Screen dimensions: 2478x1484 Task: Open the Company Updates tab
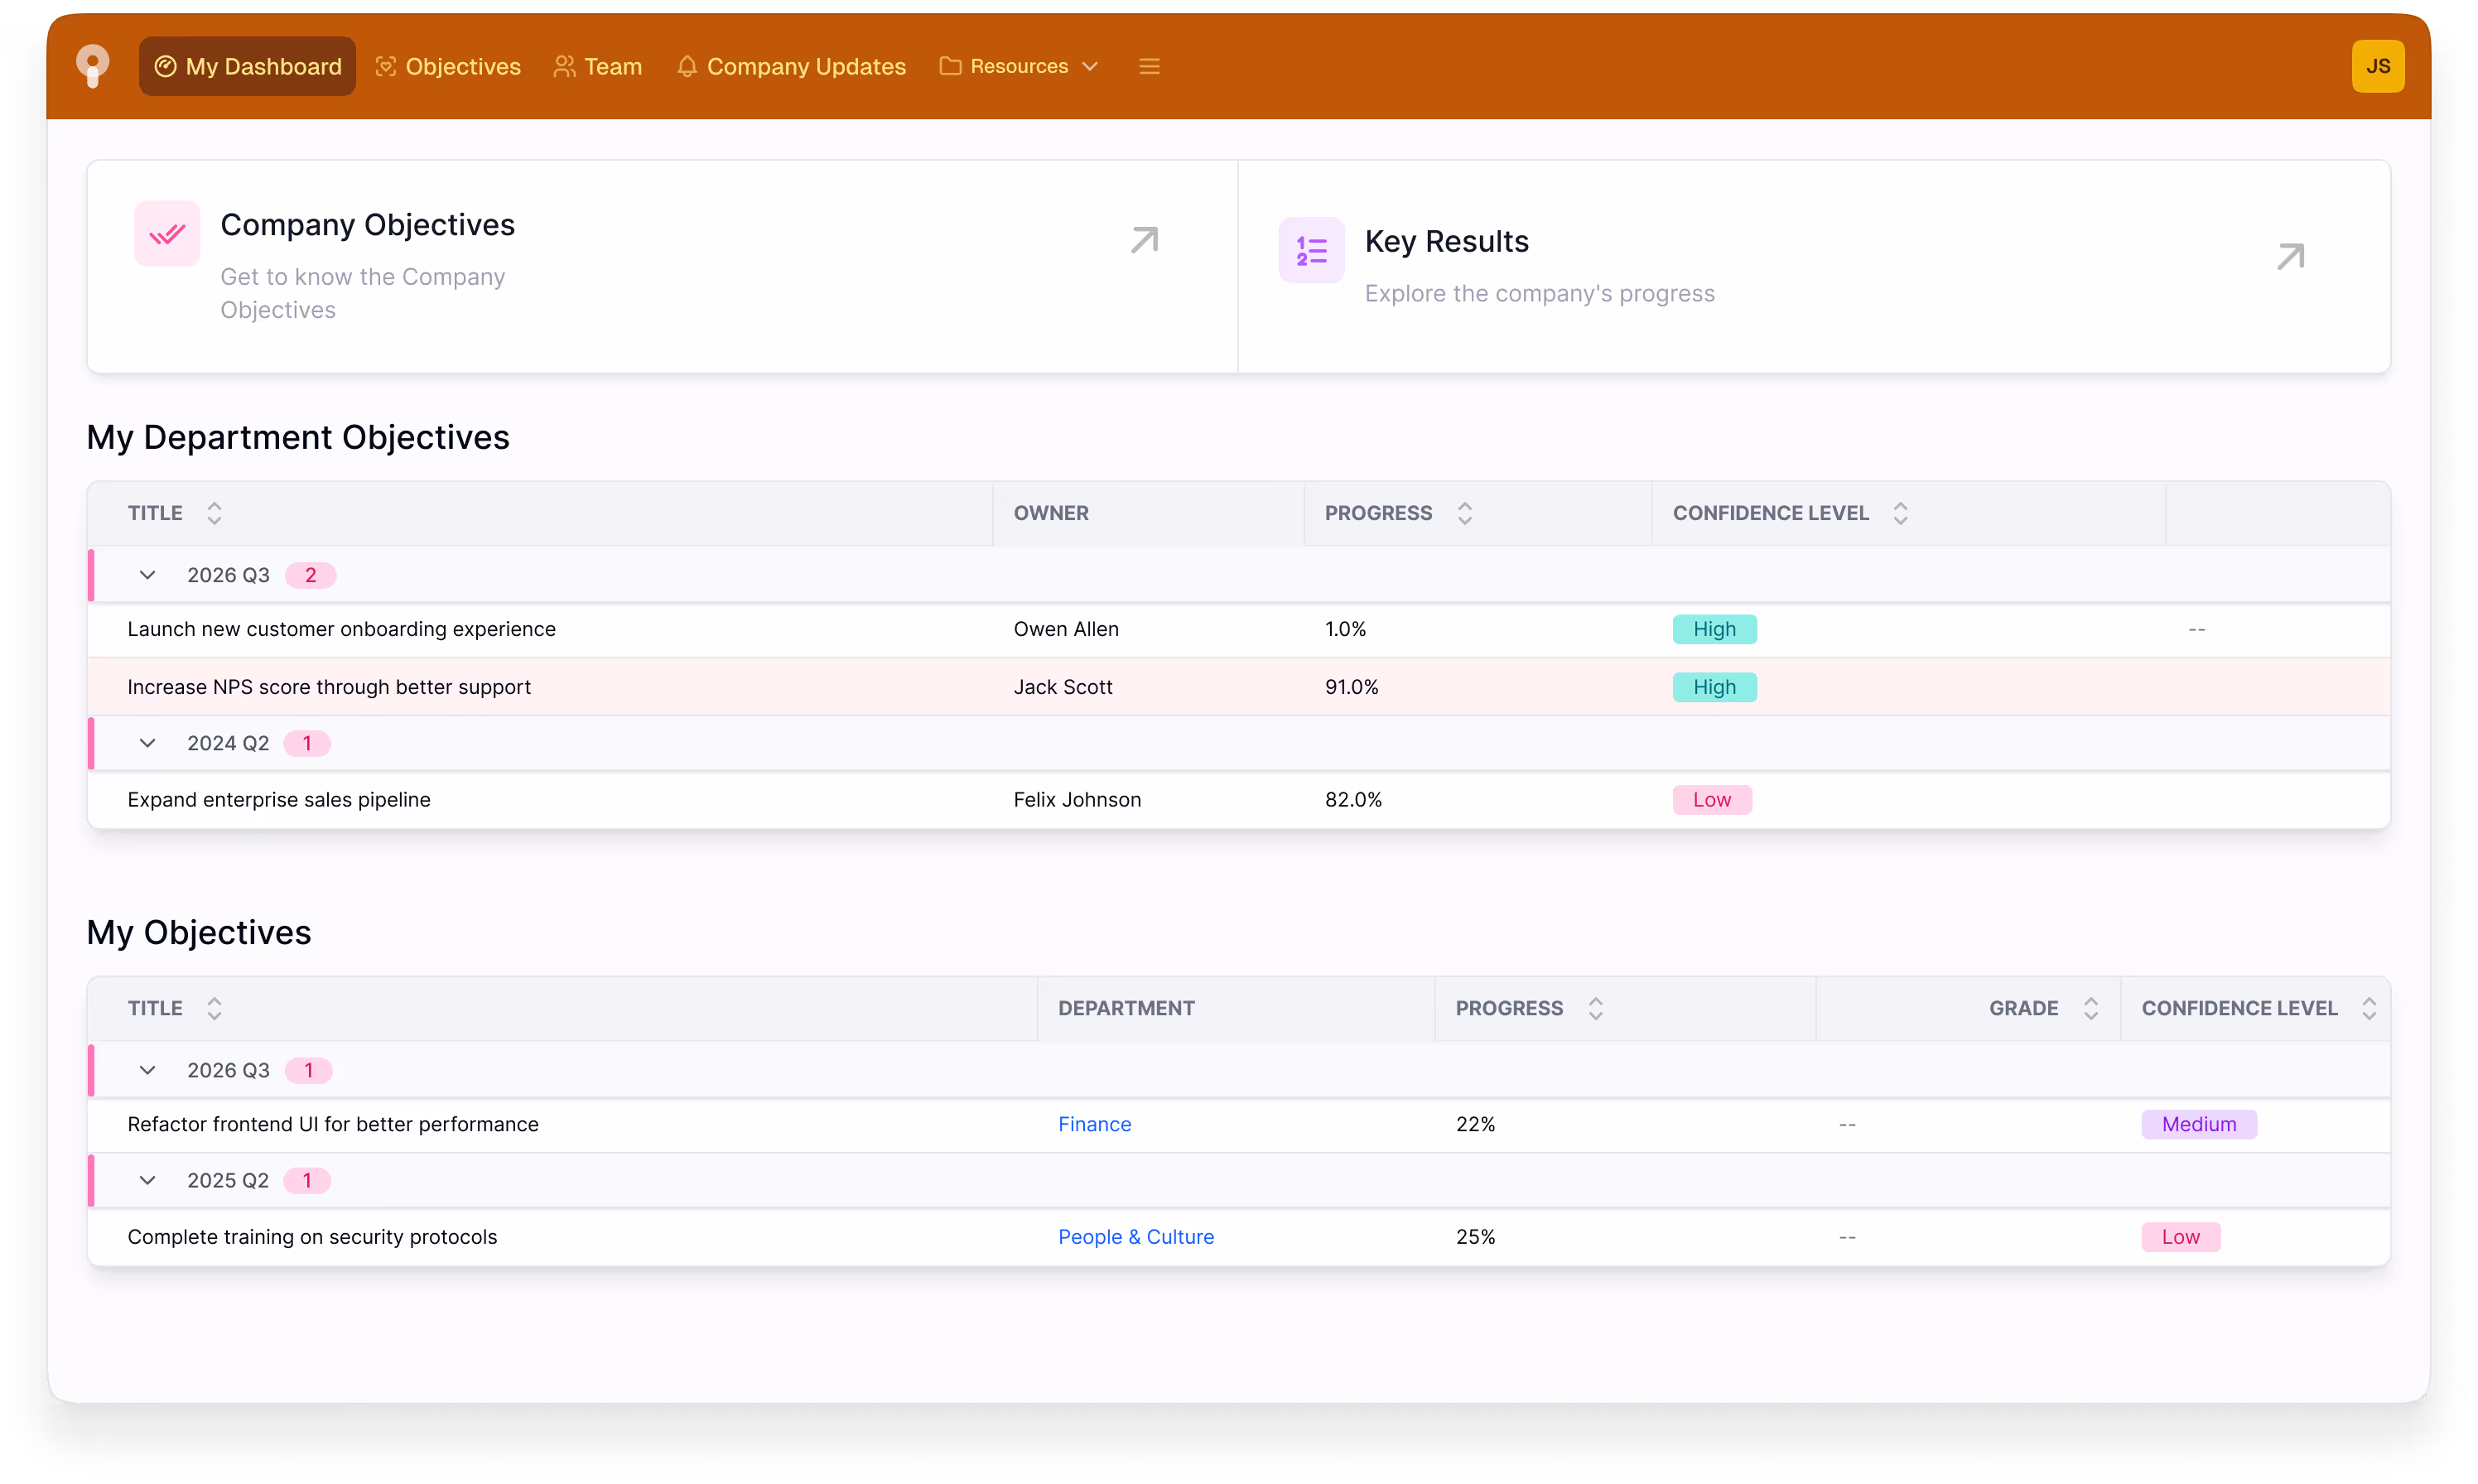tap(791, 66)
